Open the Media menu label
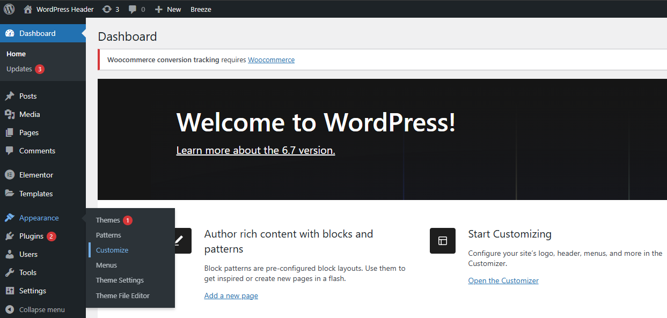667x318 pixels. point(30,114)
